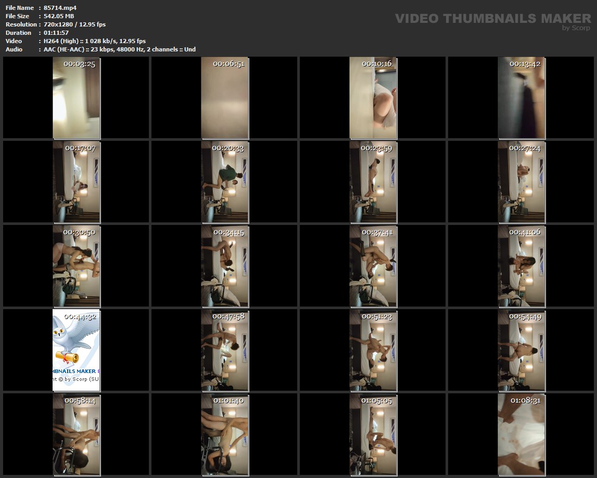Click the 00:27:24 timestamp label
The image size is (597, 478).
pos(525,148)
